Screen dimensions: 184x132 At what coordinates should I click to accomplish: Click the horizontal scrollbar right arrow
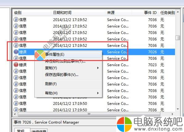click(x=172, y=114)
